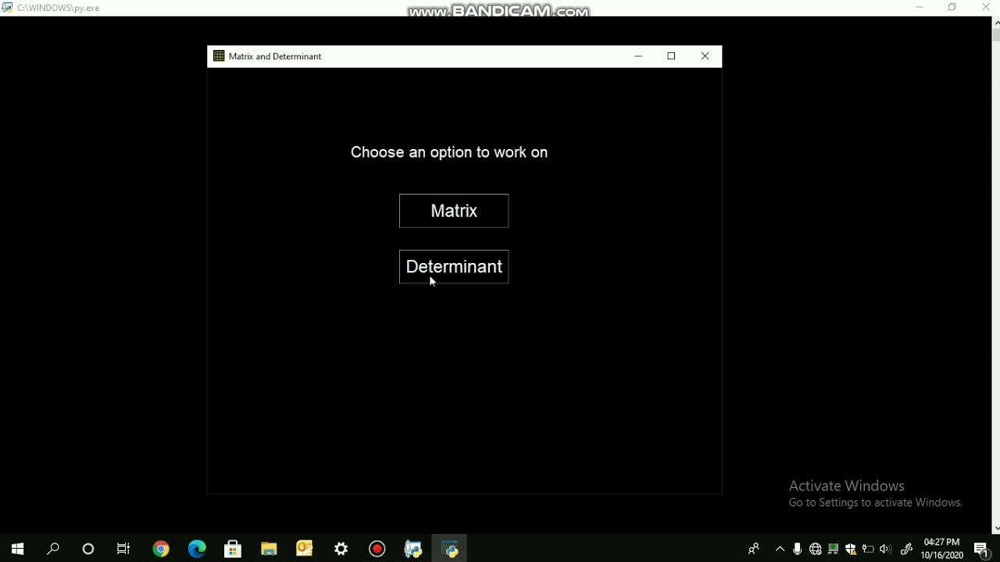Click console scrollbar down arrow
Viewport: 1000px width, 562px height.
click(996, 528)
